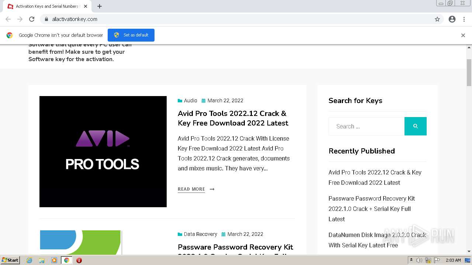
Task: Open a new tab with the plus icon
Action: click(x=100, y=6)
